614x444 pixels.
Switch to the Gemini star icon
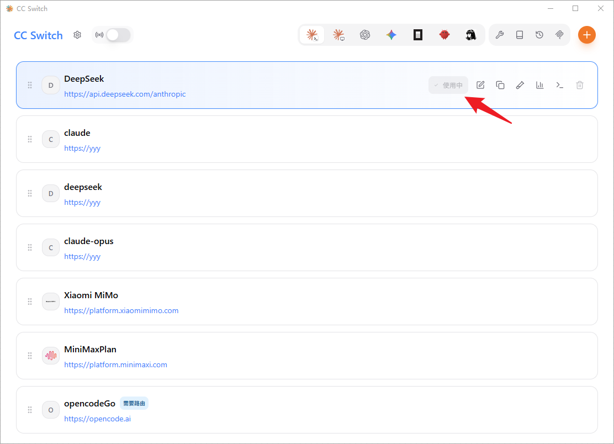[391, 35]
